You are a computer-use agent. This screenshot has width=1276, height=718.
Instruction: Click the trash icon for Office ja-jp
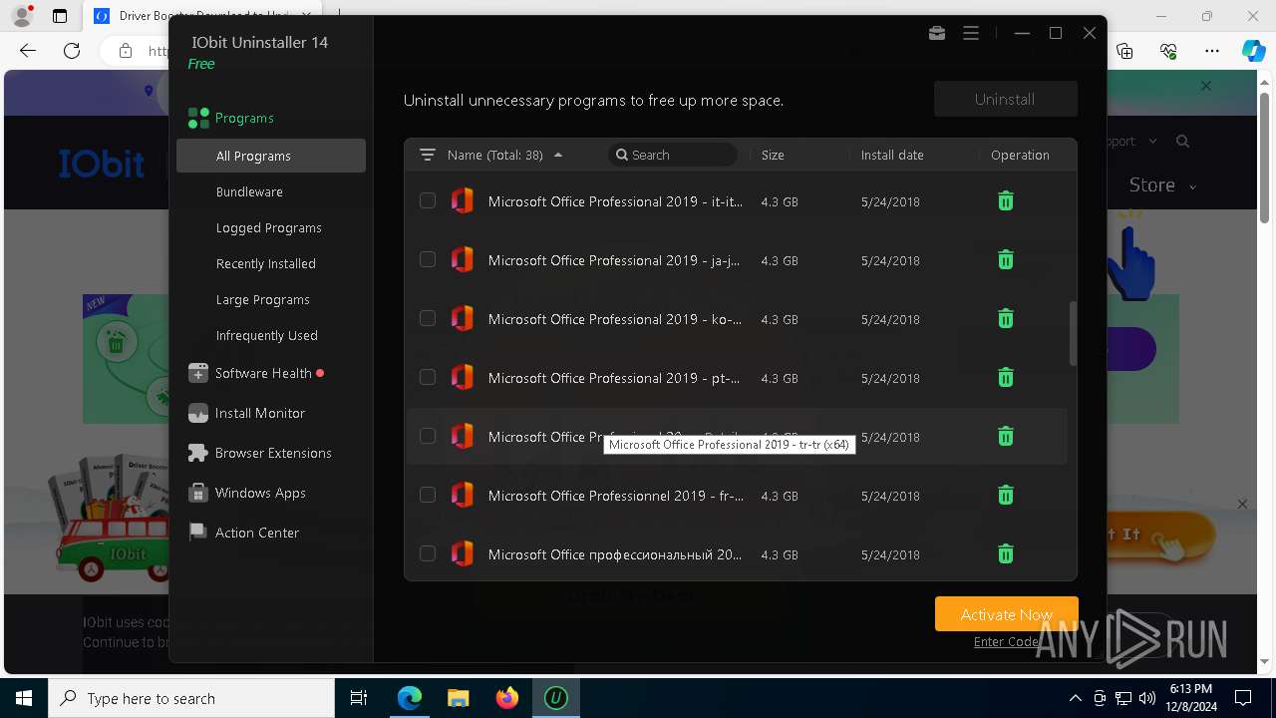click(1006, 260)
